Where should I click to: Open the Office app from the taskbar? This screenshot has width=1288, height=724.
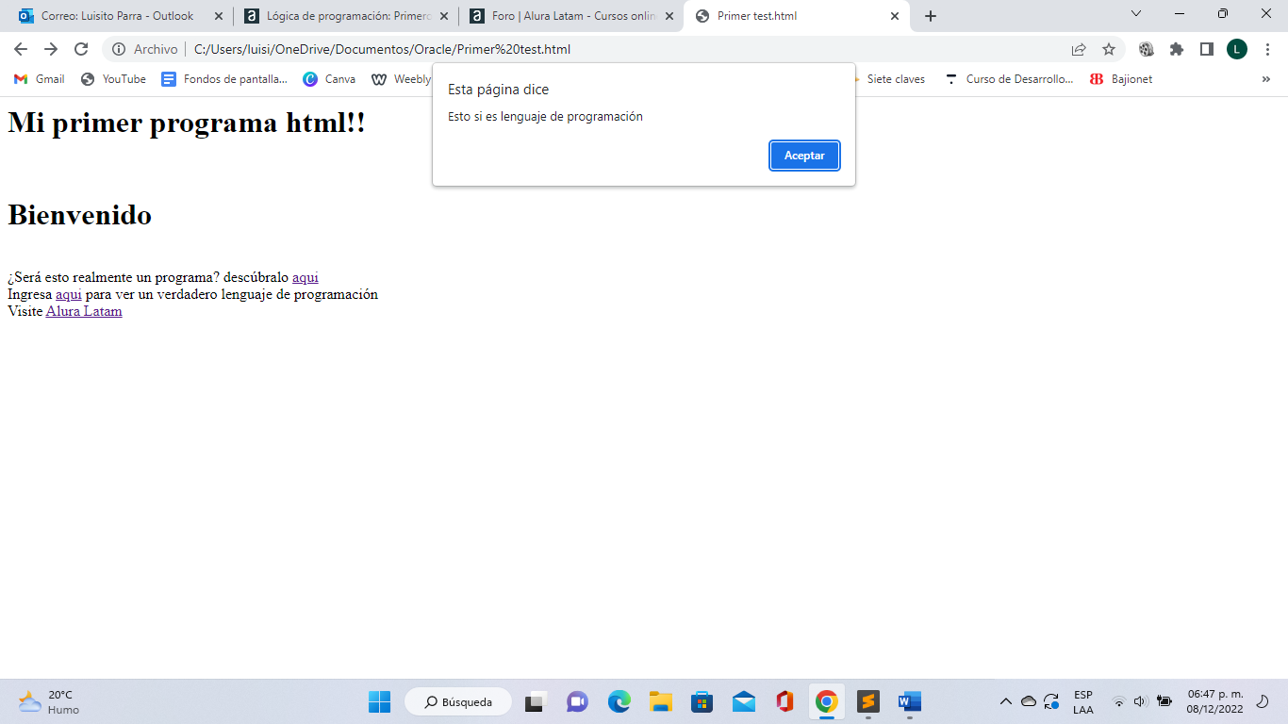point(785,701)
